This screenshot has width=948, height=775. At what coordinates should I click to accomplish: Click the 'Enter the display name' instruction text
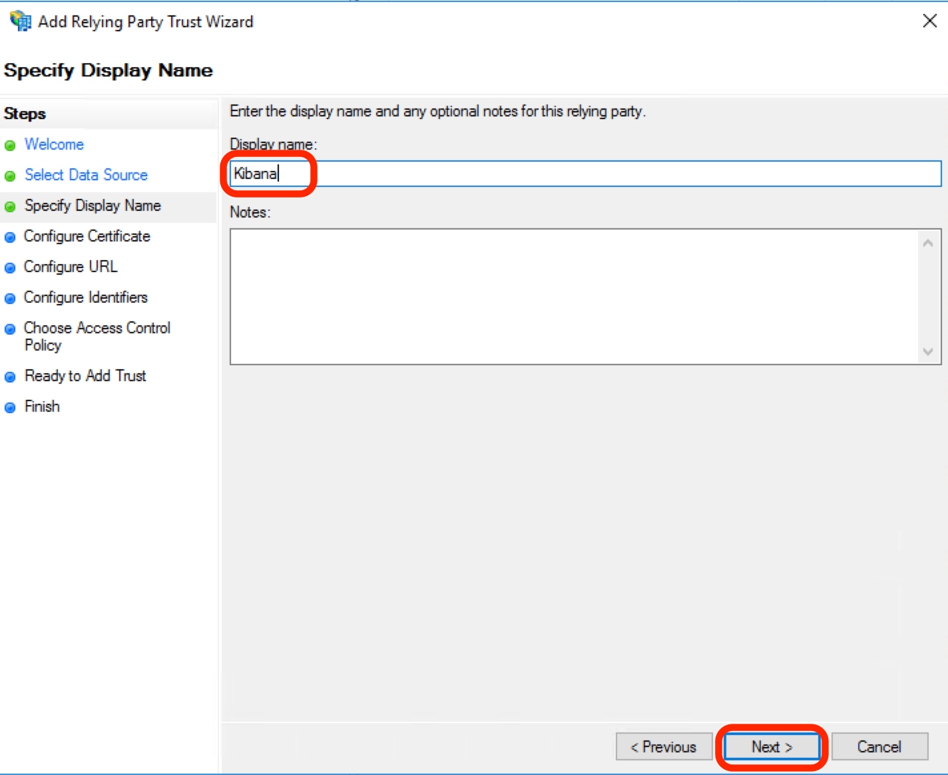pyautogui.click(x=437, y=111)
